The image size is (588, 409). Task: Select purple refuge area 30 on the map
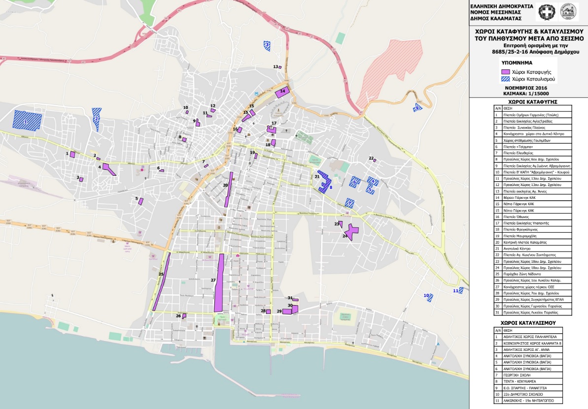pos(295,309)
